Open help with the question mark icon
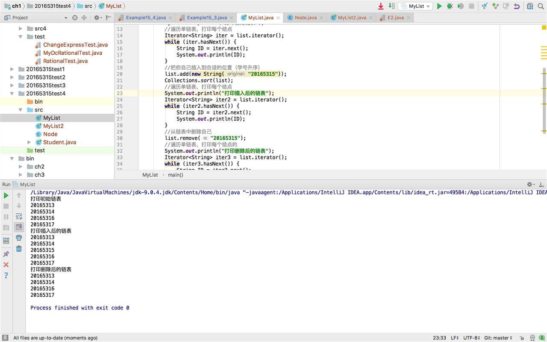Viewport: 547px width, 342px height. [x=6, y=275]
